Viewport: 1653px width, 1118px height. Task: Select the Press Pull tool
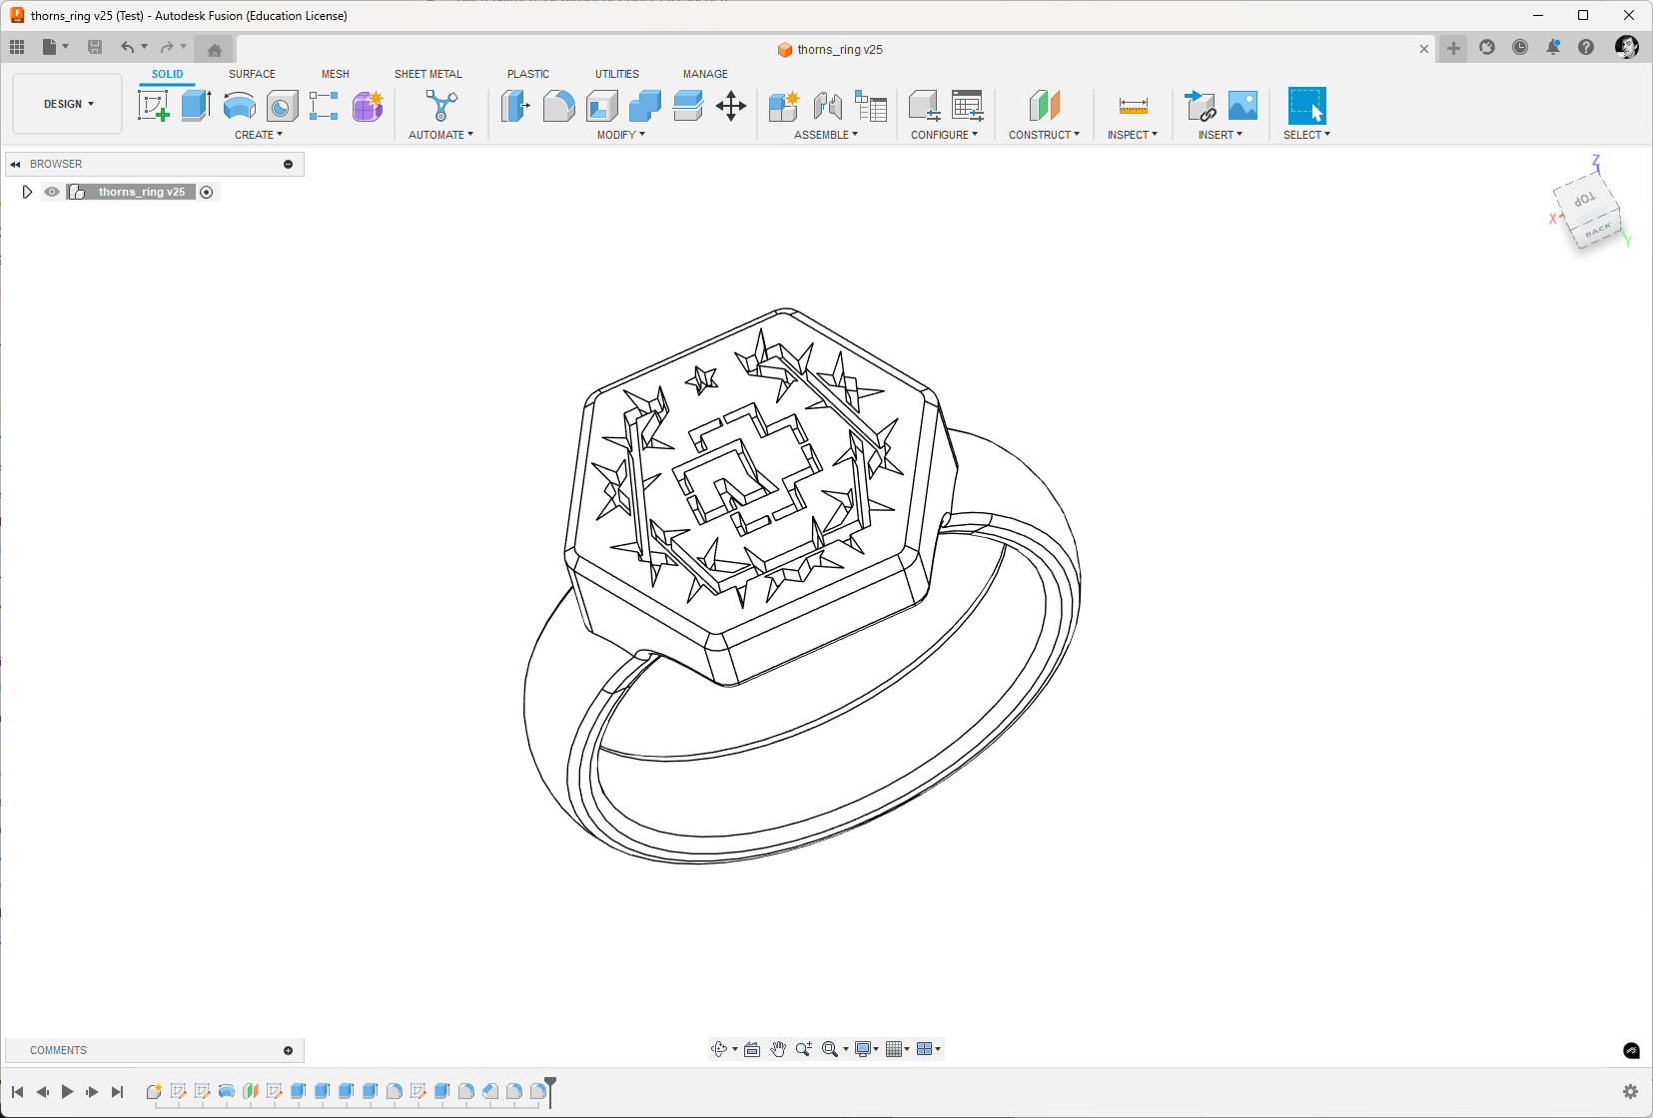click(x=515, y=106)
